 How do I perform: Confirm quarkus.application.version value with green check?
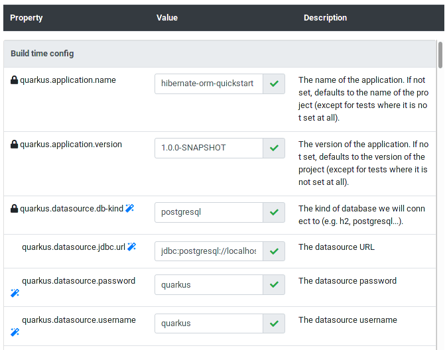point(274,148)
